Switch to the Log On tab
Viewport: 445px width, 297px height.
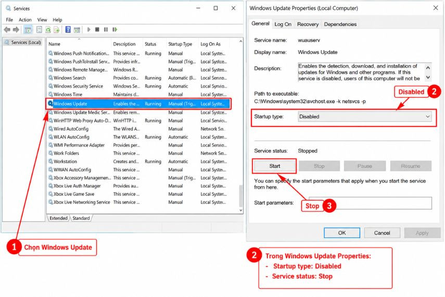(283, 24)
